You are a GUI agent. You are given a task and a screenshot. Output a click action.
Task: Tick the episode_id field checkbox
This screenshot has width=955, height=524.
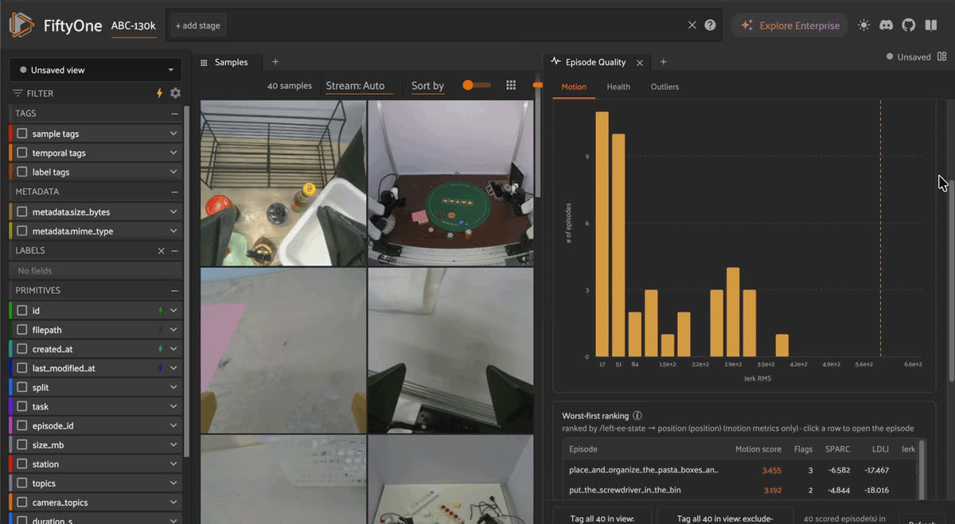tap(22, 425)
